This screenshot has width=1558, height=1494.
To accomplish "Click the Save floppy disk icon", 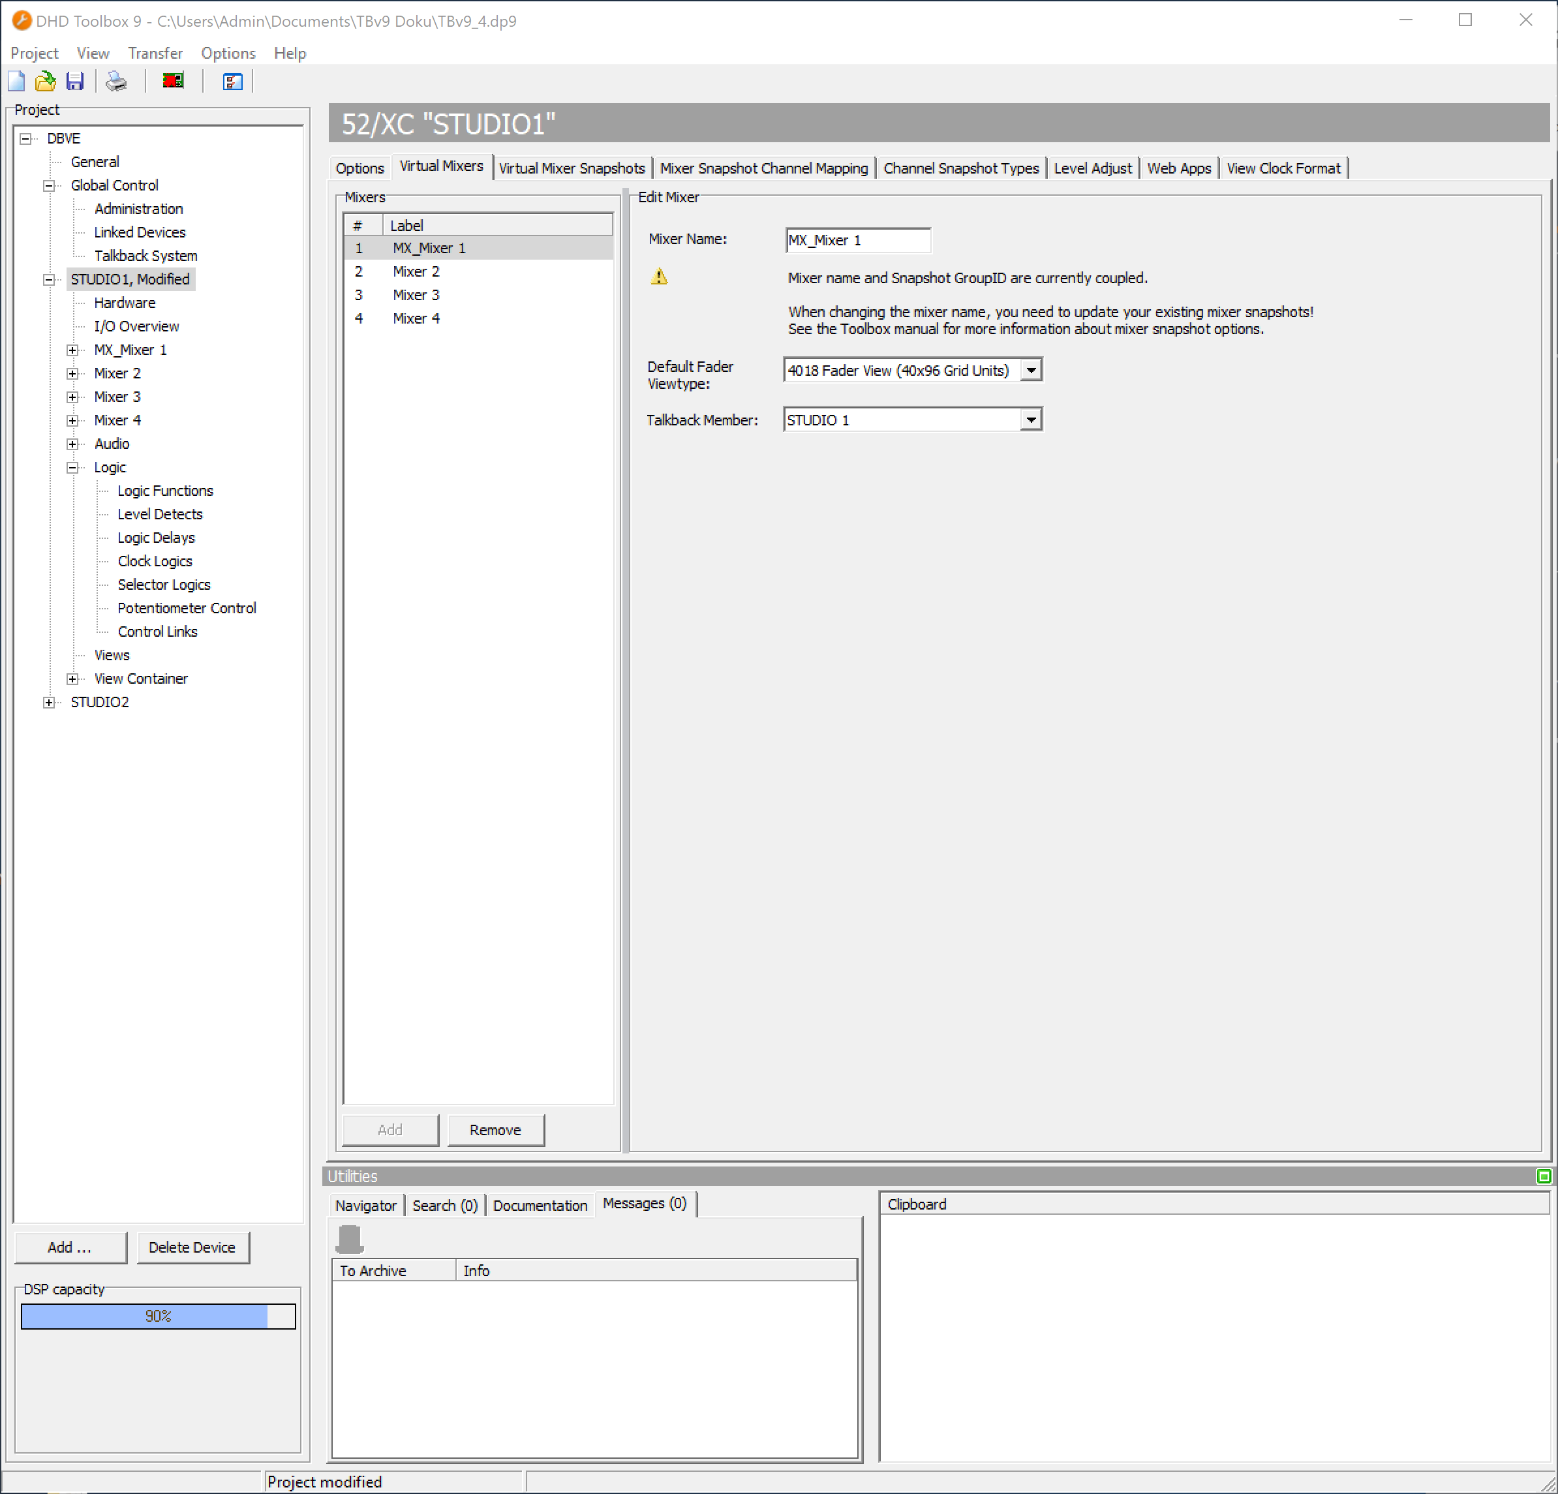I will pos(75,81).
